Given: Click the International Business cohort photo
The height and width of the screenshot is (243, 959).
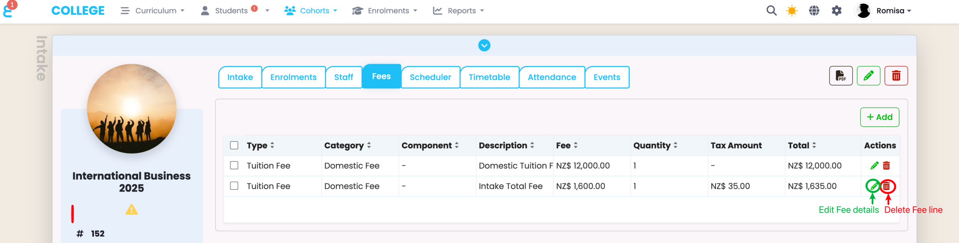Looking at the screenshot, I should point(131,109).
